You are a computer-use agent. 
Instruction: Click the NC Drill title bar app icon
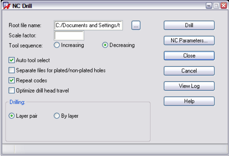(x=7, y=6)
